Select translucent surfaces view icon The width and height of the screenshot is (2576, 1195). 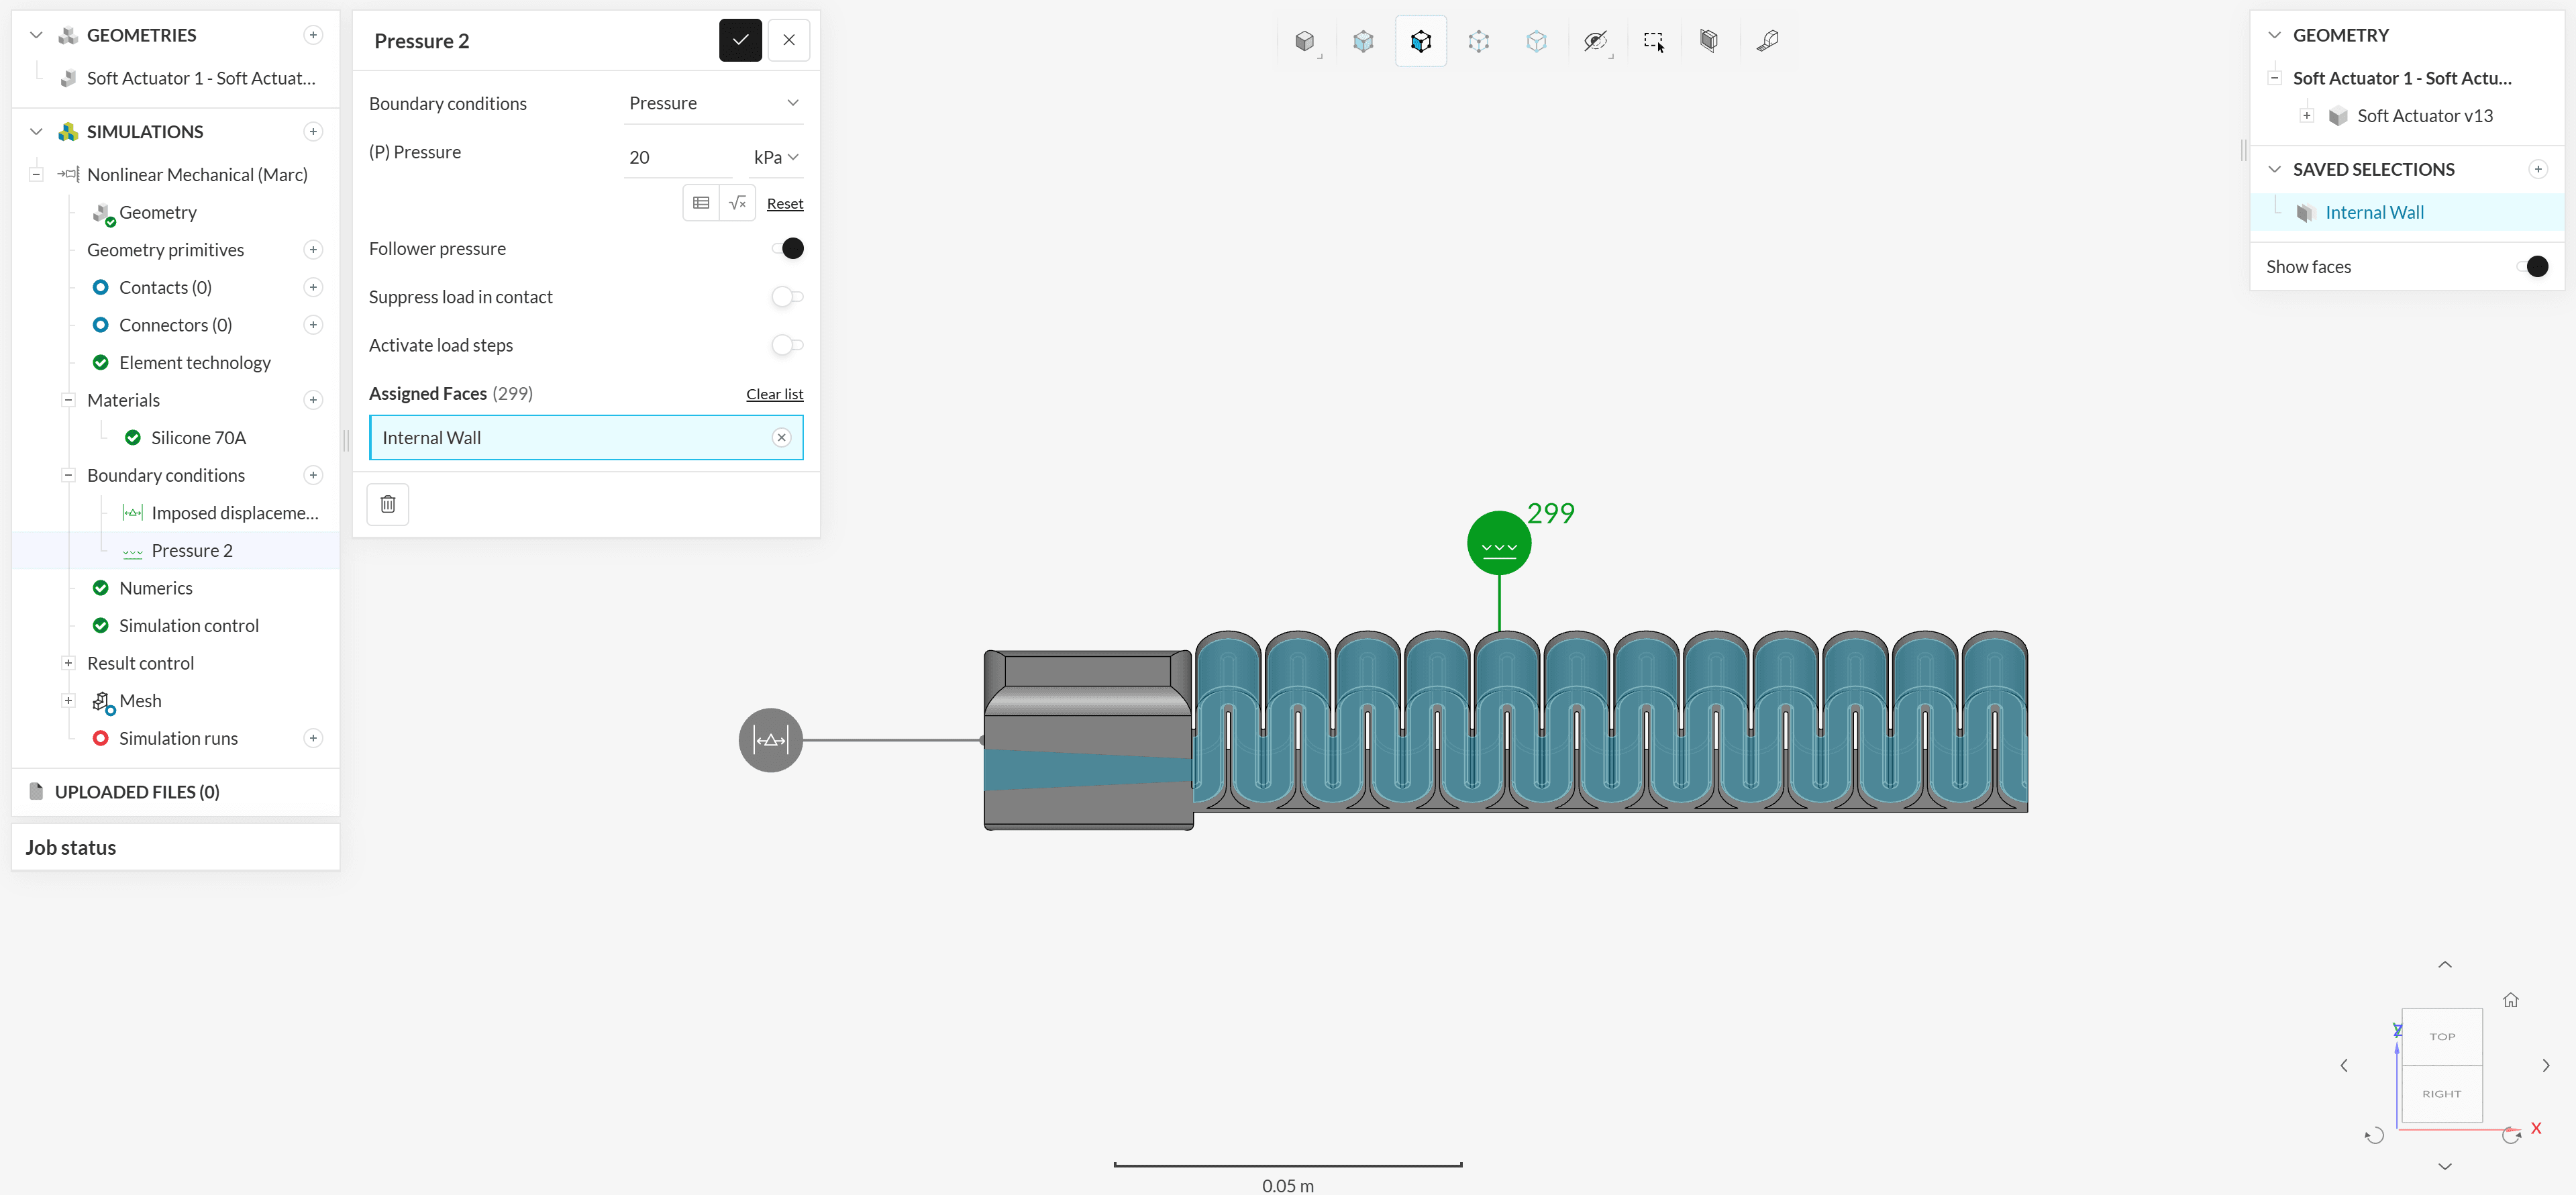tap(1537, 41)
